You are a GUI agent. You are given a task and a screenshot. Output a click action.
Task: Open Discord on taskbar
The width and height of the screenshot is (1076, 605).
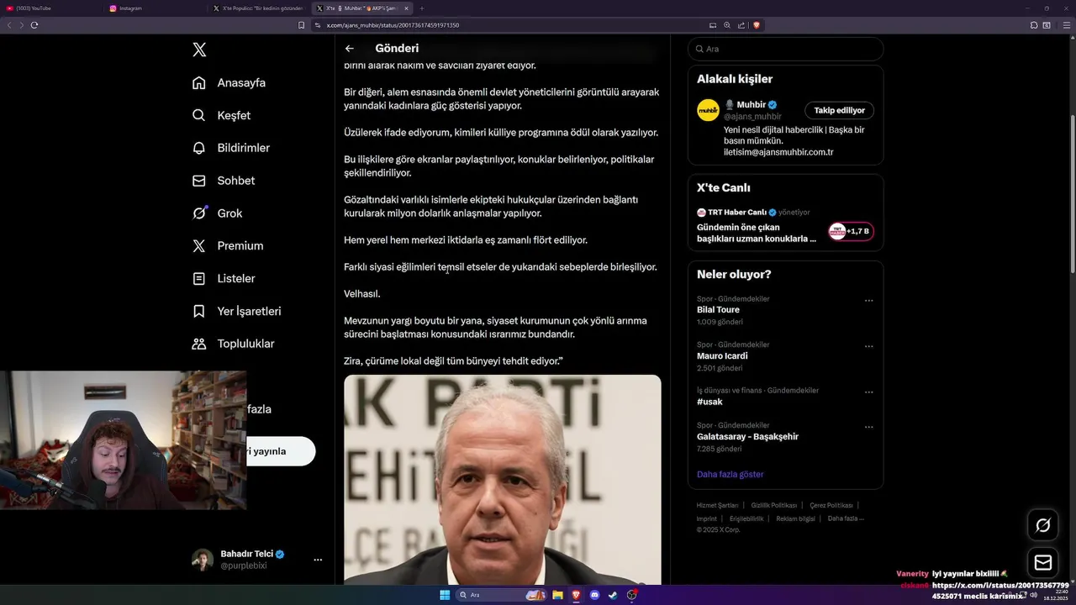(594, 595)
